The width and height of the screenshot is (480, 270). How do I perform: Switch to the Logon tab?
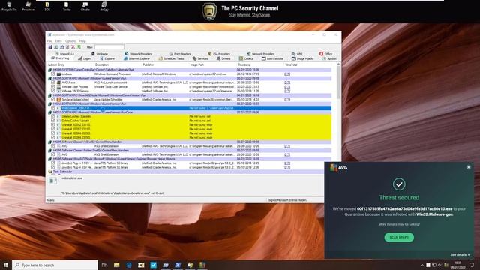click(x=85, y=58)
